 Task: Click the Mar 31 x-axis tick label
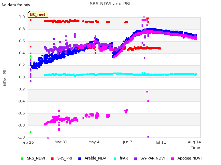coord(61,142)
